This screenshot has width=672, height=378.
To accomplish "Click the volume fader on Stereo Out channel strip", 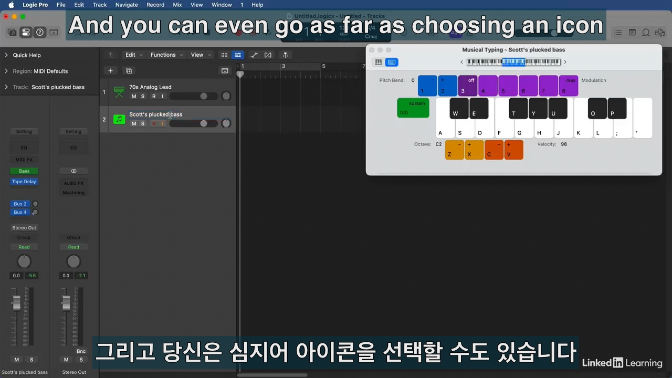I will tap(66, 303).
